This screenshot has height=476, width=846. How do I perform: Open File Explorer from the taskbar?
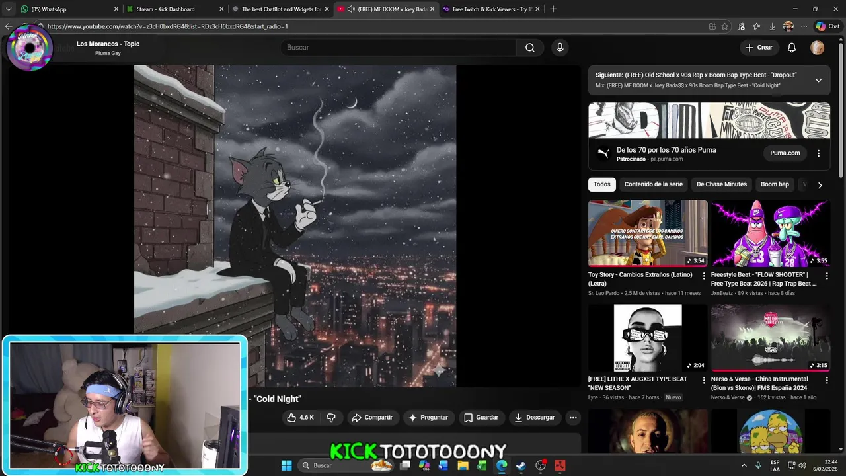(x=463, y=465)
